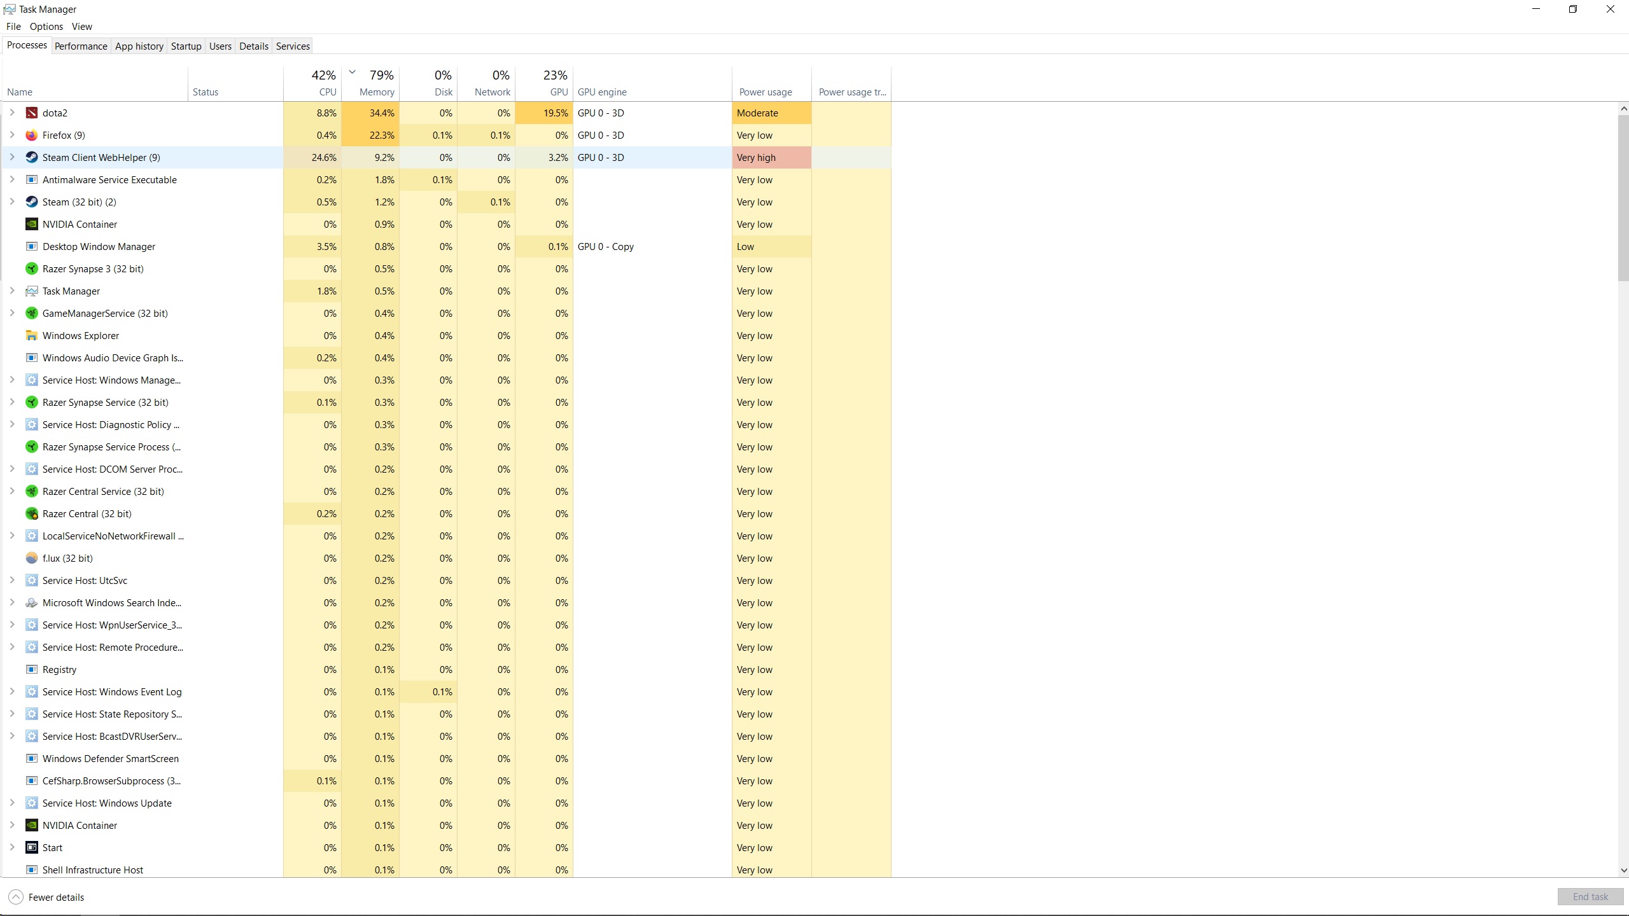Switch to the Performance tab
The image size is (1629, 916).
[x=81, y=46]
